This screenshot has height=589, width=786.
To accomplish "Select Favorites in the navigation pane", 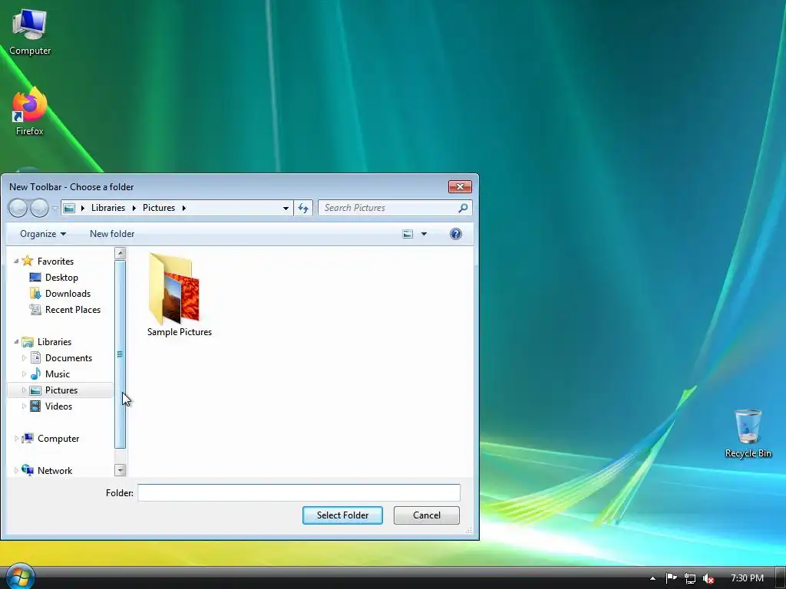I will pyautogui.click(x=55, y=261).
